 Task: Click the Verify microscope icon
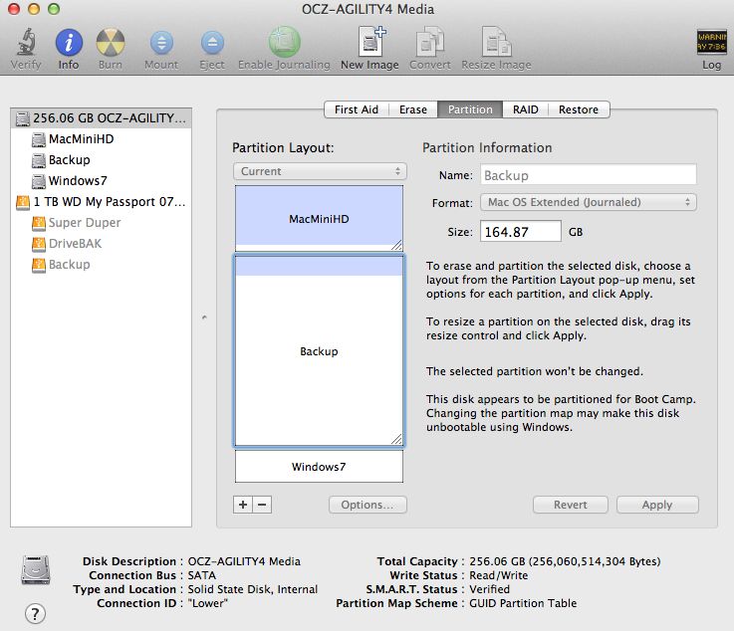click(26, 44)
